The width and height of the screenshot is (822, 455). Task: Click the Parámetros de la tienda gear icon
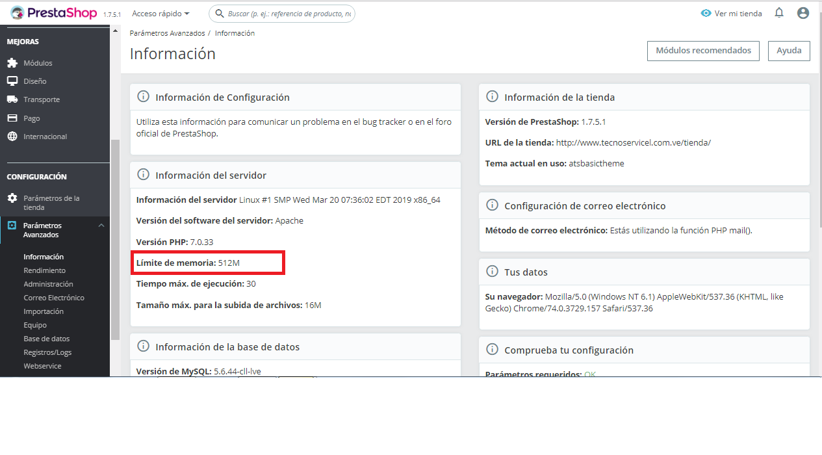click(12, 198)
